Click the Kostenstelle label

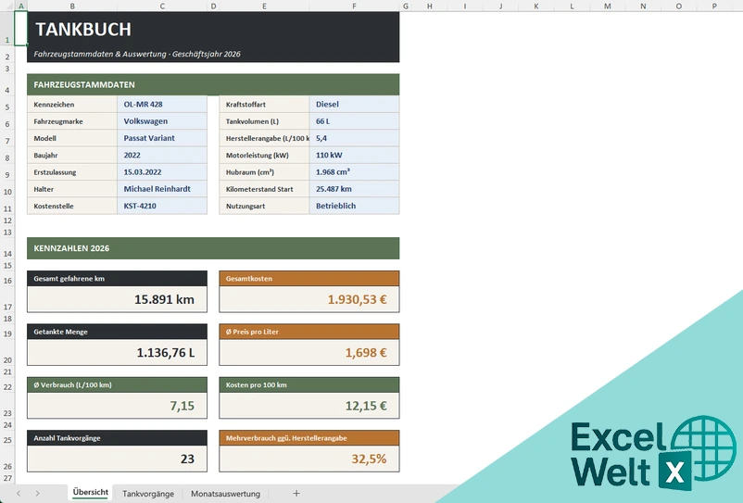pyautogui.click(x=54, y=206)
